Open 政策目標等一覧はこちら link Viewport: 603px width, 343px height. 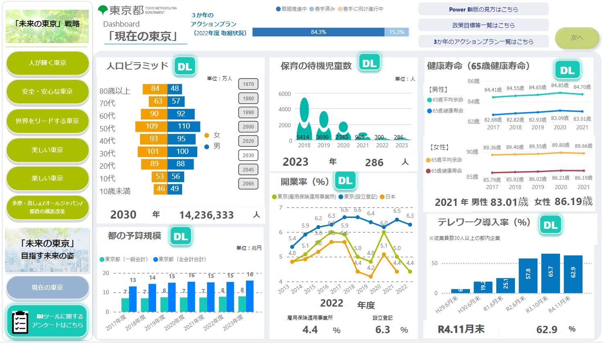483,25
